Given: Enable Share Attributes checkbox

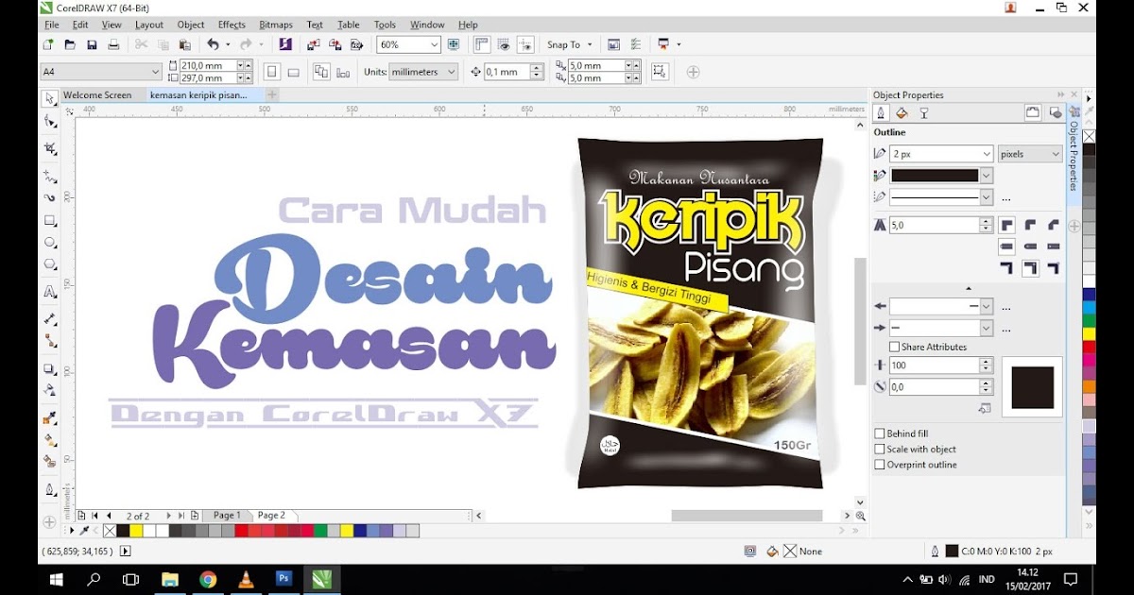Looking at the screenshot, I should (894, 347).
